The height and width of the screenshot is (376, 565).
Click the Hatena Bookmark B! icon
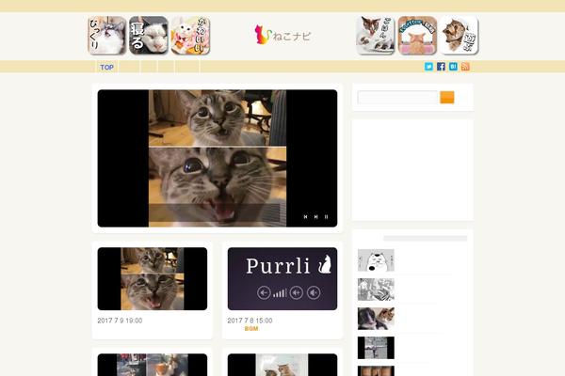[453, 67]
